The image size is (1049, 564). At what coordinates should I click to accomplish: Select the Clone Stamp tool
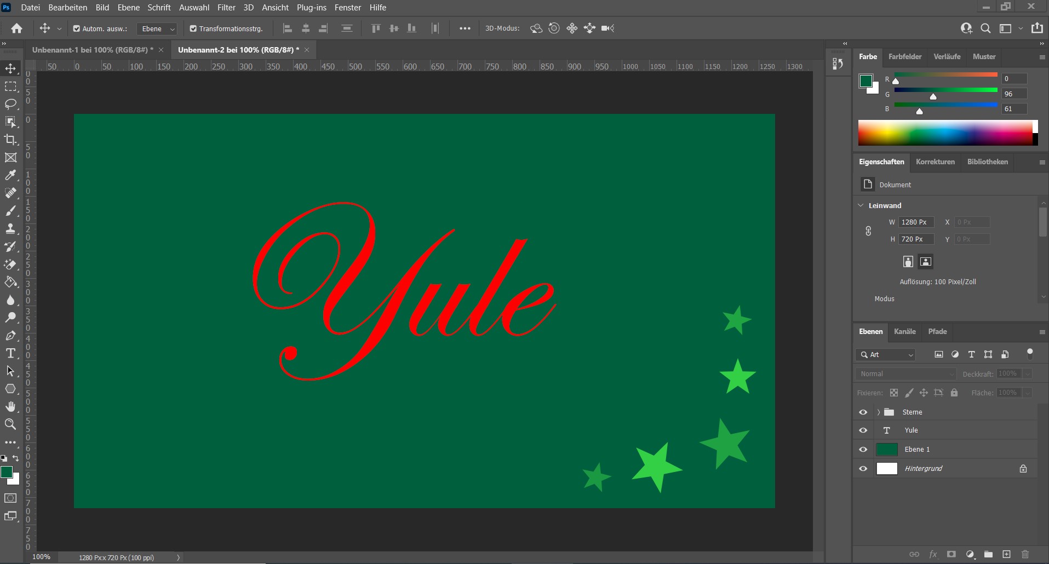[10, 228]
